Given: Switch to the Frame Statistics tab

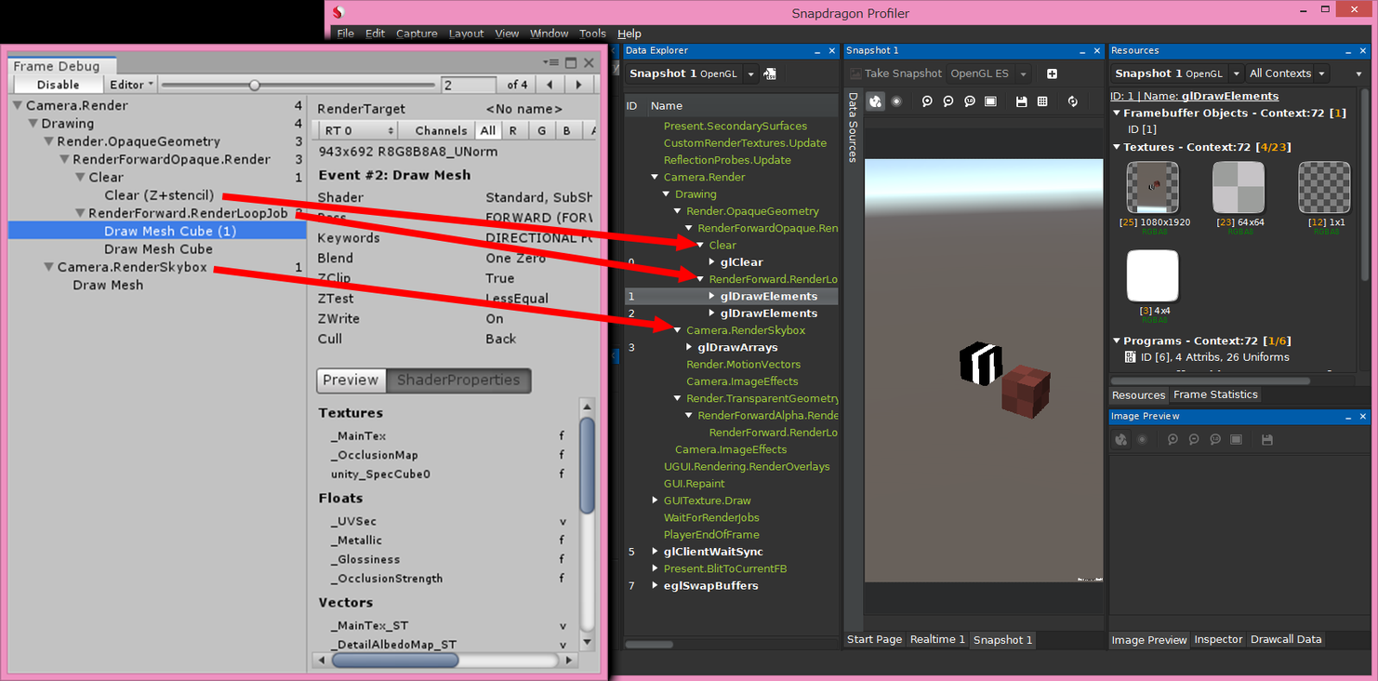Looking at the screenshot, I should tap(1215, 394).
